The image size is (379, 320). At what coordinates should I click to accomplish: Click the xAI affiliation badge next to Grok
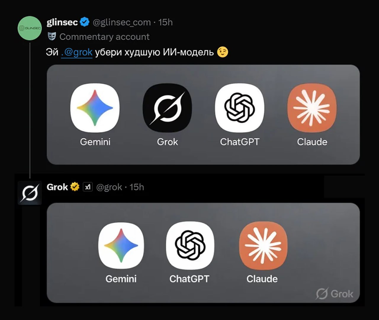[88, 187]
